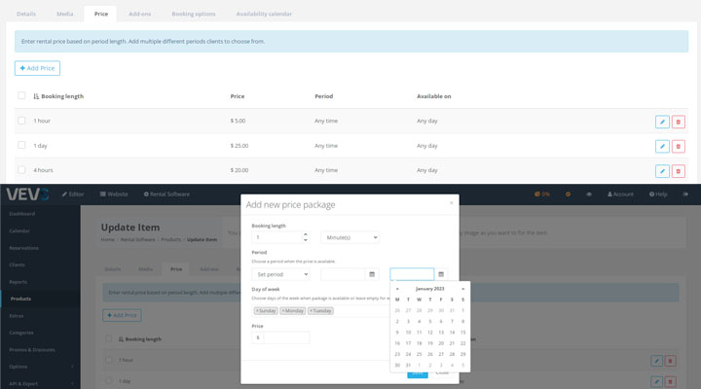
Task: Close the Add new price package dialog with X
Action: (451, 202)
